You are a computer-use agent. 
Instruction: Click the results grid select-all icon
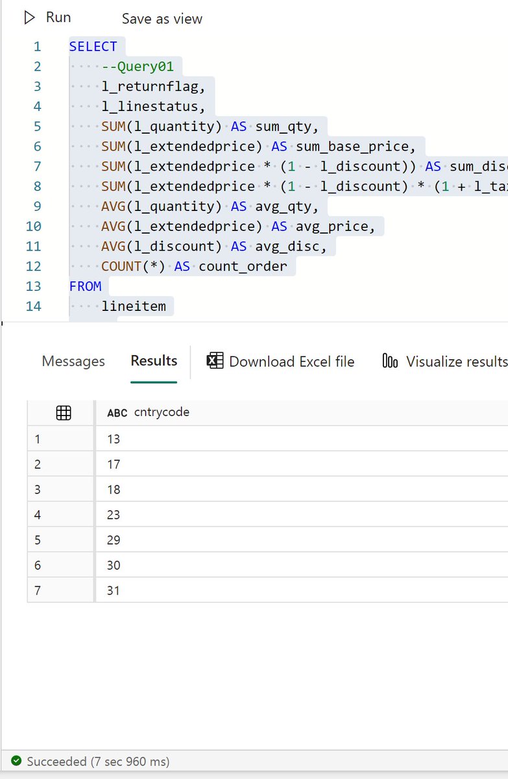point(64,412)
